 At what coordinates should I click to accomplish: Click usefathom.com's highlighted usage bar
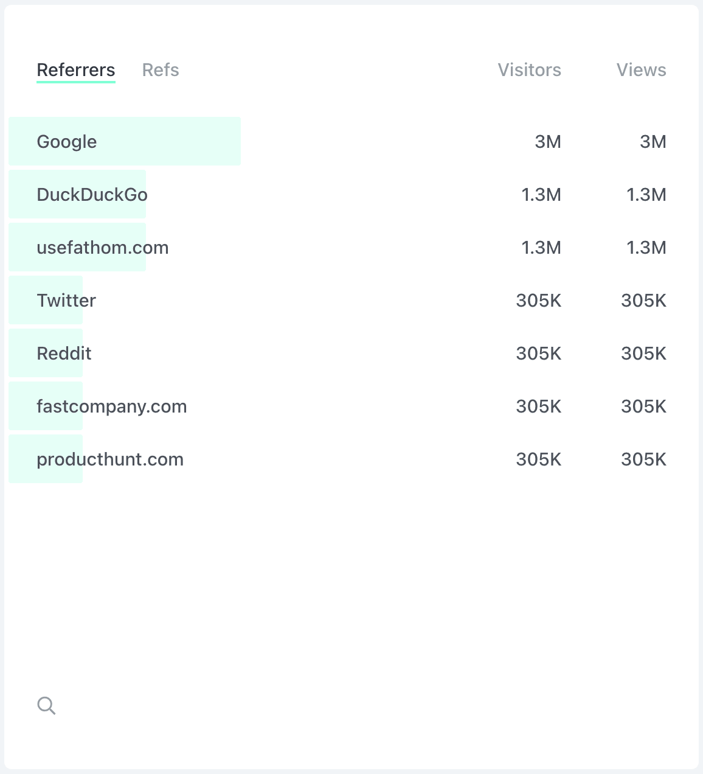pyautogui.click(x=77, y=247)
